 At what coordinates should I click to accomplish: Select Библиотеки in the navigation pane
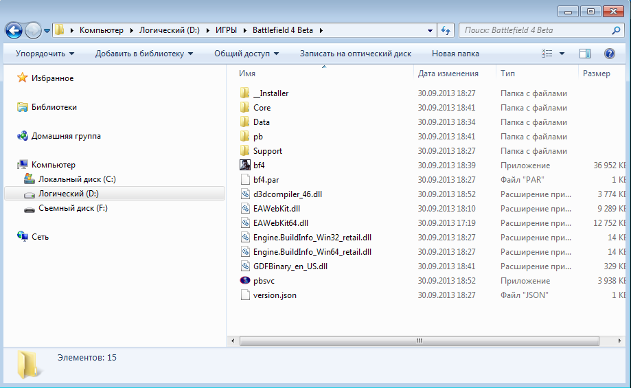click(x=54, y=107)
